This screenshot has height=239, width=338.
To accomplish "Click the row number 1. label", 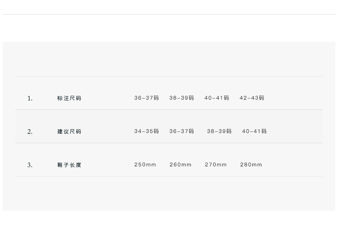I will (x=30, y=98).
